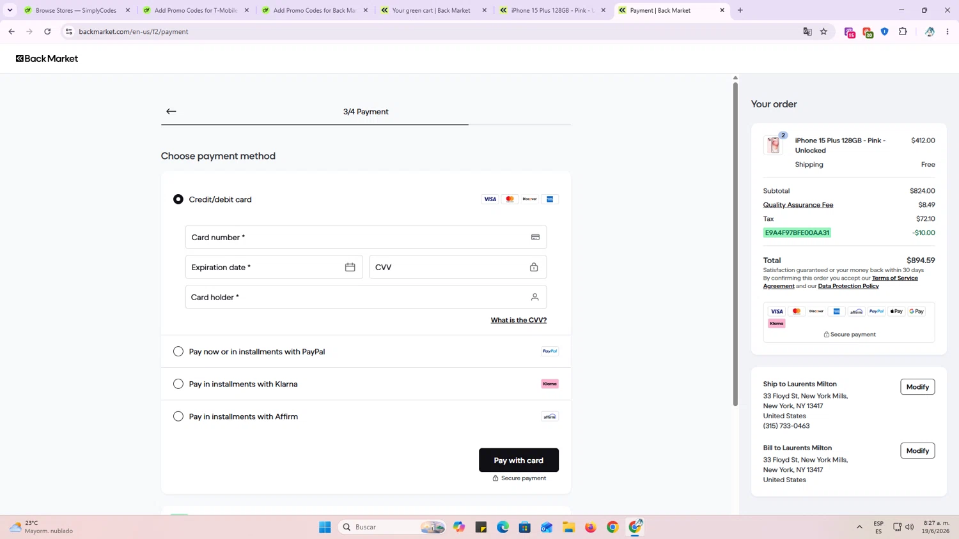The height and width of the screenshot is (539, 959).
Task: Select Pay now or in installments with PayPal
Action: 178,351
